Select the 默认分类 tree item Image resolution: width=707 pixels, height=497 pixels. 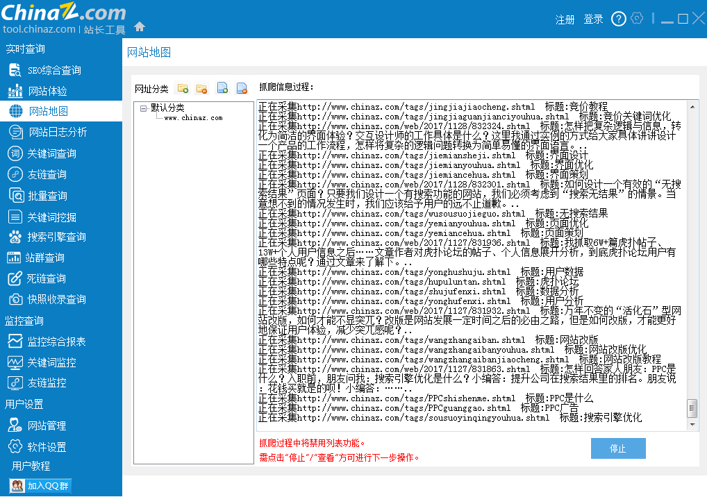pyautogui.click(x=167, y=108)
